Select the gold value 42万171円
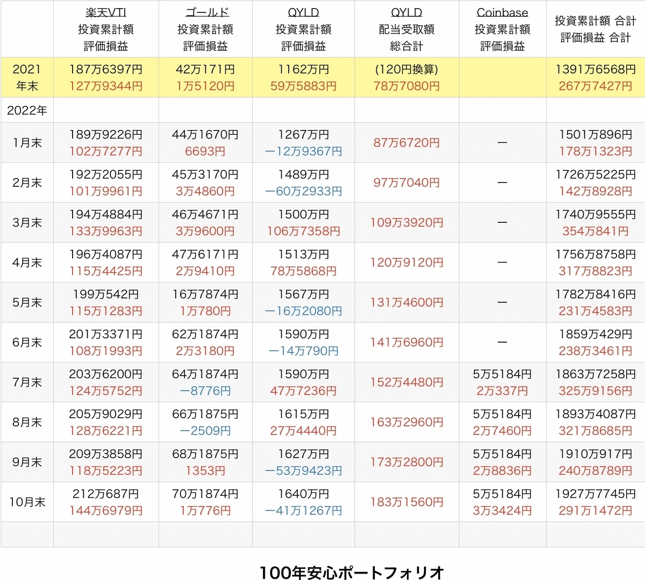 205,69
